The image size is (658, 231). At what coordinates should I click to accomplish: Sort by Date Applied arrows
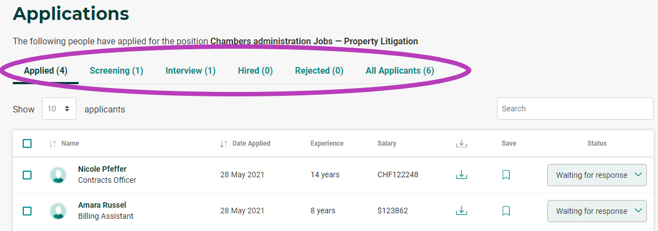point(224,143)
